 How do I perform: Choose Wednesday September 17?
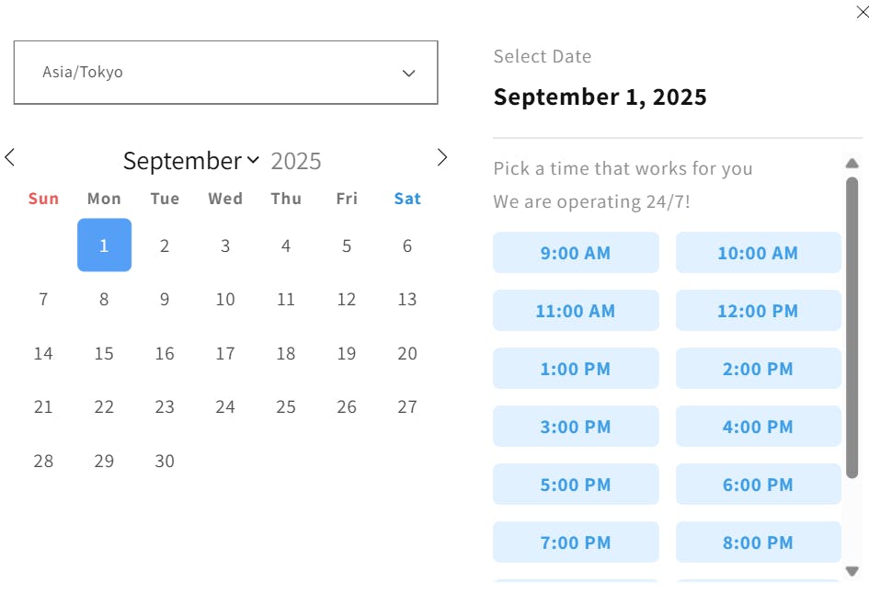[x=225, y=353]
